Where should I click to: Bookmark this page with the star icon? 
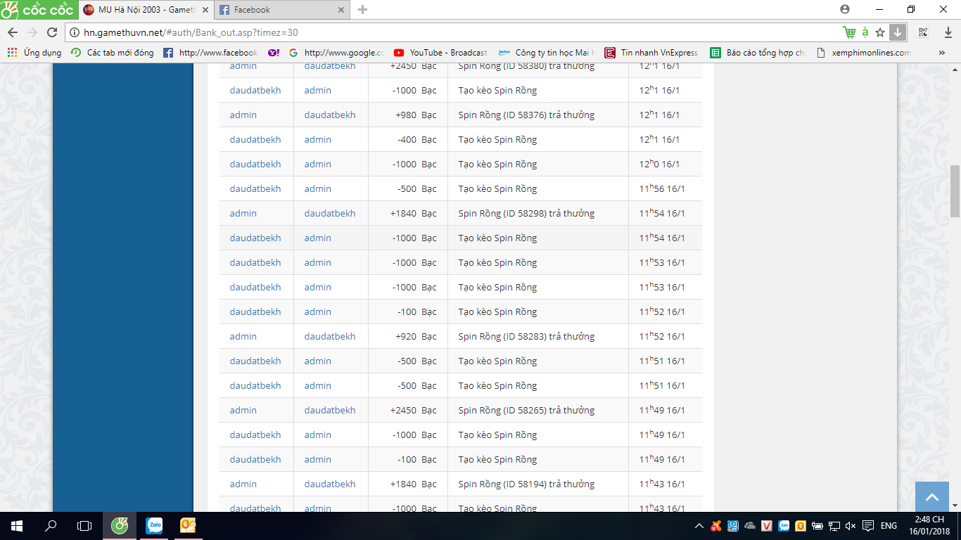click(x=880, y=32)
